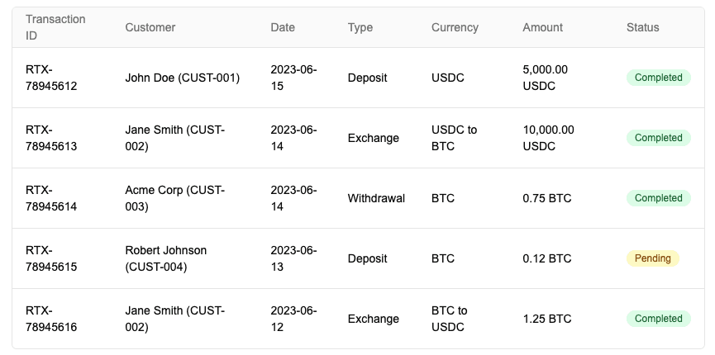The image size is (715, 355).
Task: Select the Amount column header
Action: [x=542, y=27]
